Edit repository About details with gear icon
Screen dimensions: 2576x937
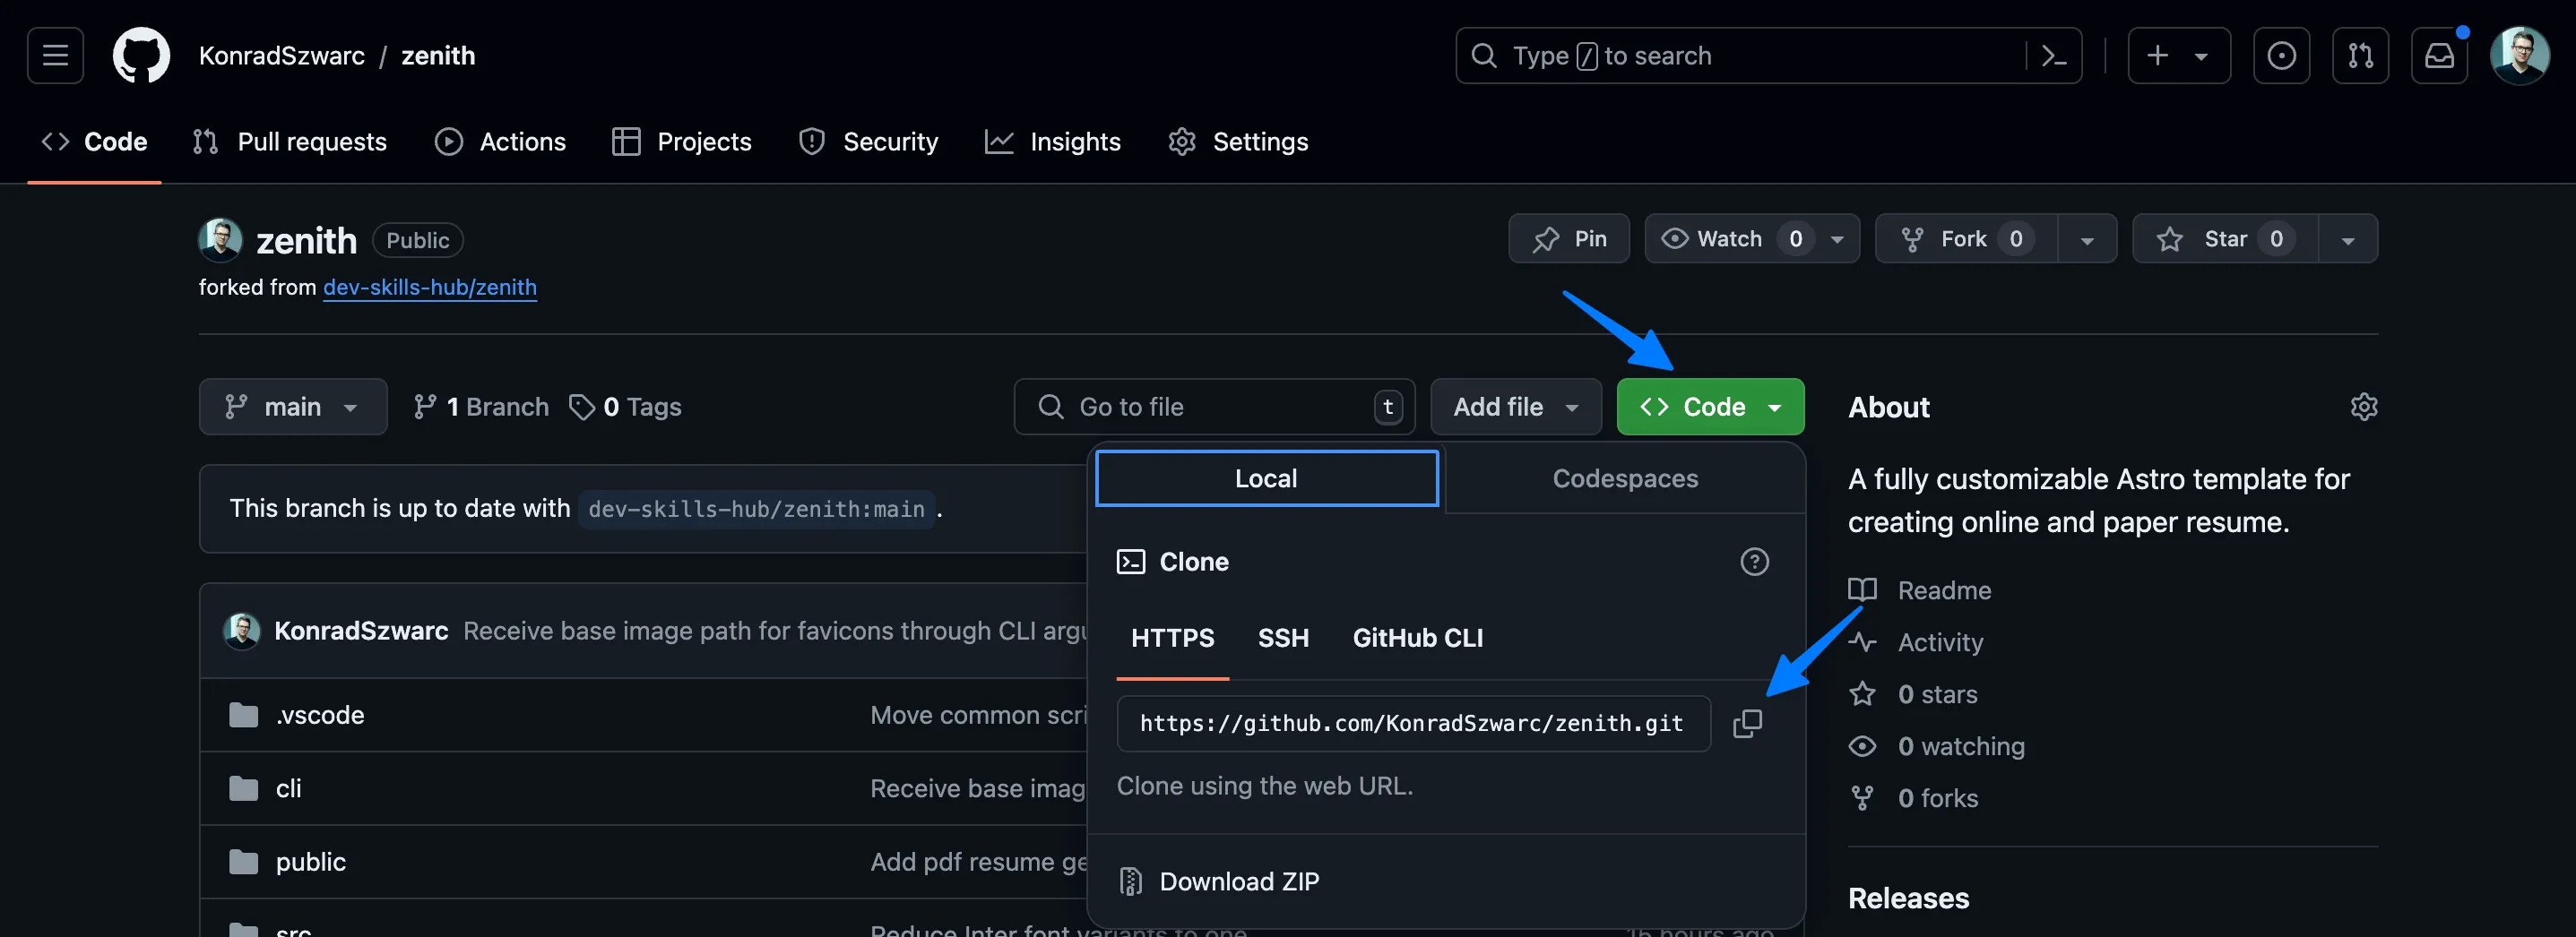pos(2363,407)
